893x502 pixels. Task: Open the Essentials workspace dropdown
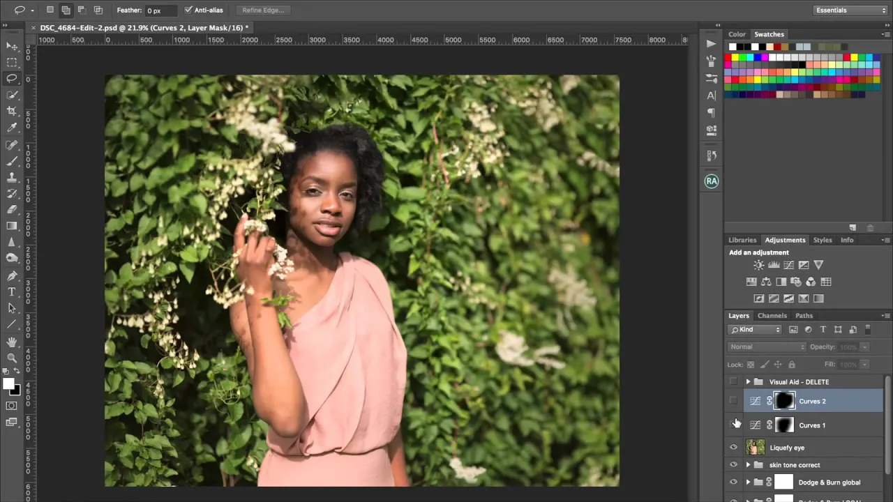click(850, 10)
